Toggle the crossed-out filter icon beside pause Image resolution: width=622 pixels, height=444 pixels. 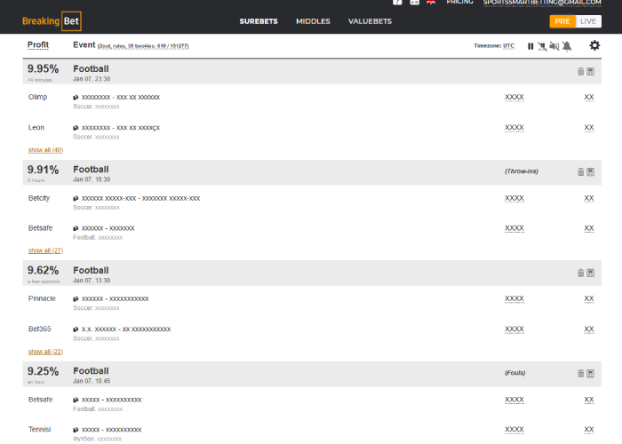pyautogui.click(x=542, y=46)
